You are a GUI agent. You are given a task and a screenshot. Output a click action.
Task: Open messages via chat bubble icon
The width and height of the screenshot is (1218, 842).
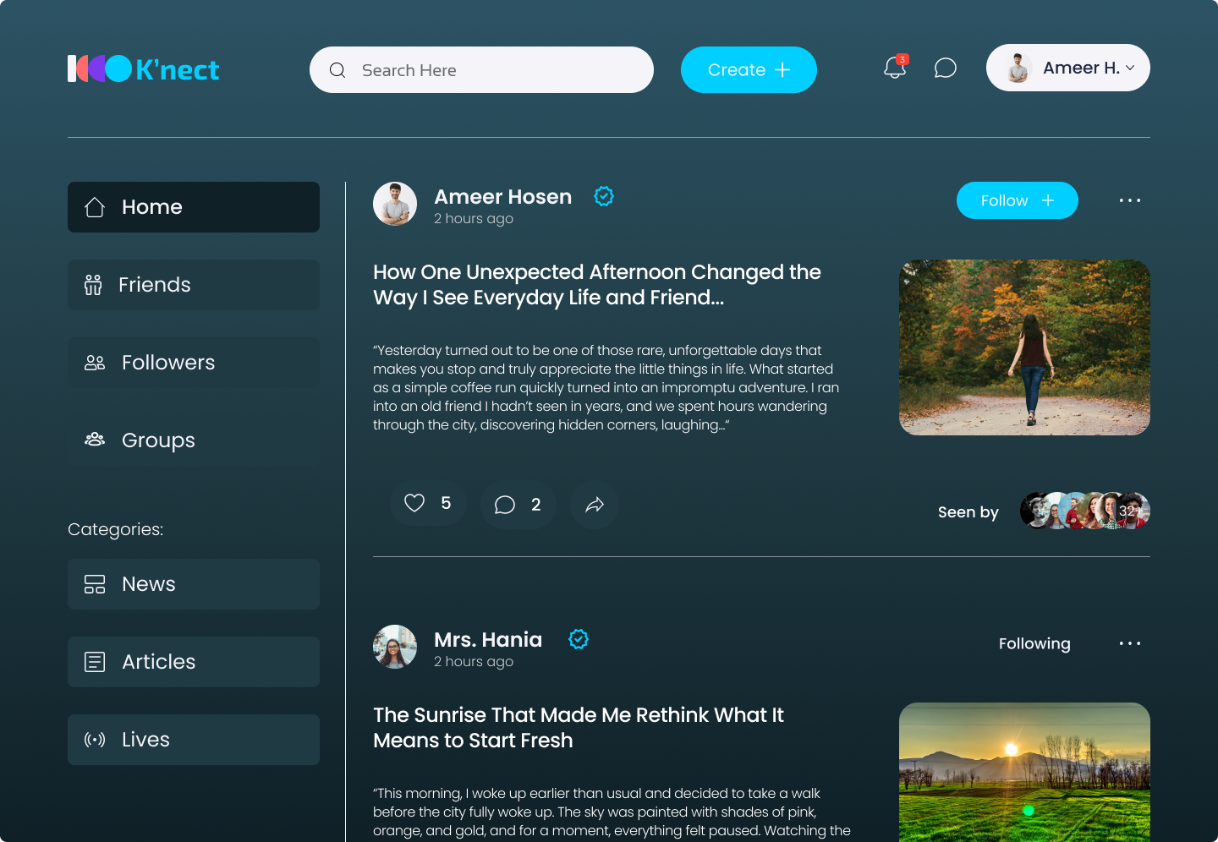coord(945,68)
